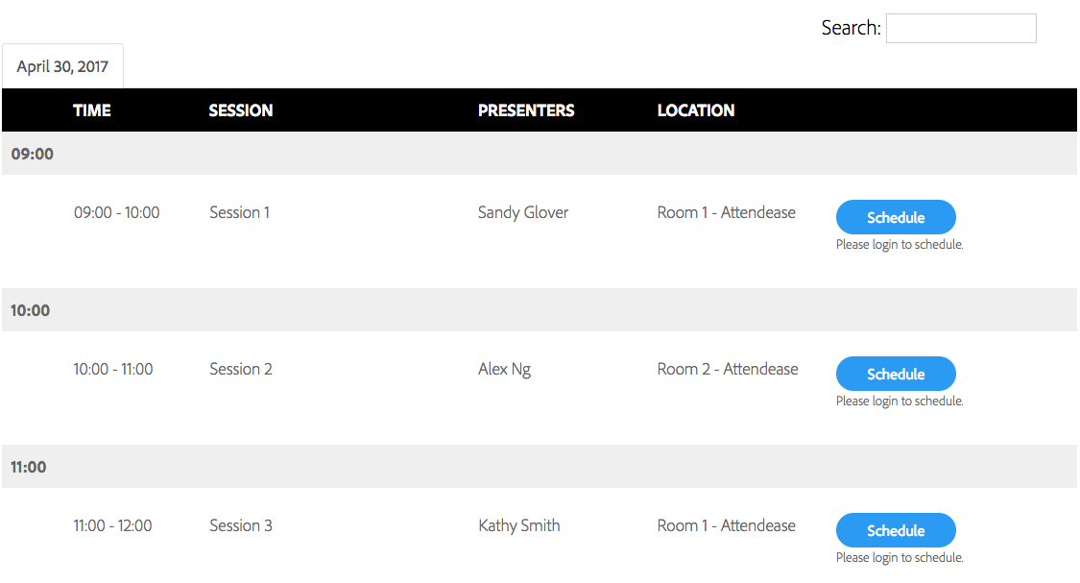This screenshot has height=583, width=1080.
Task: Click Room 2 - Attendease location
Action: pyautogui.click(x=728, y=369)
